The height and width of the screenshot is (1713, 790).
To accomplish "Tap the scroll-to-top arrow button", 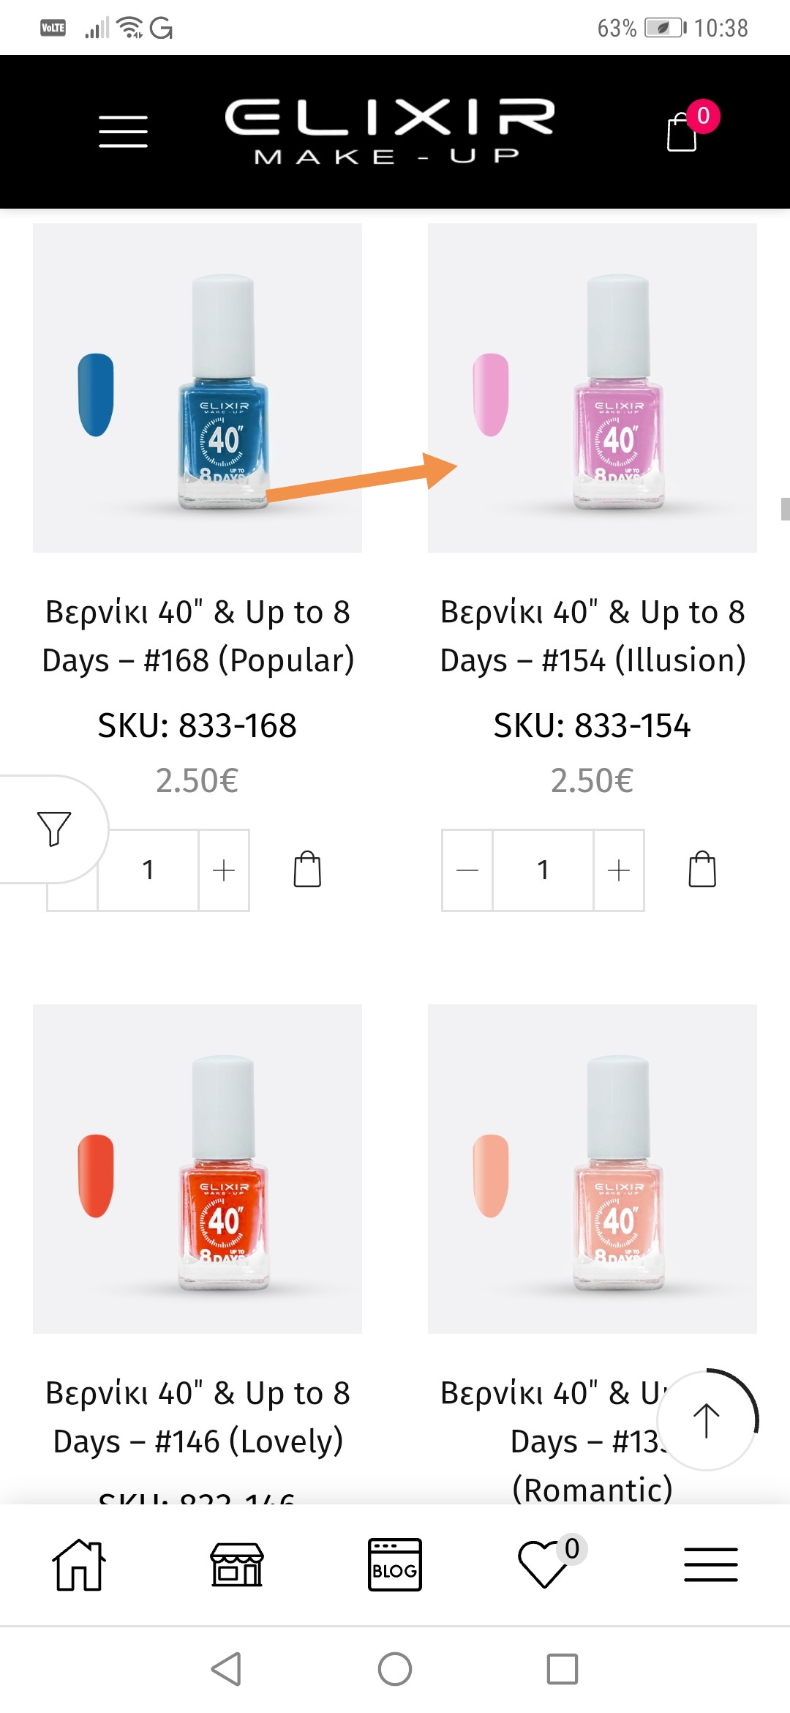I will pos(706,1420).
